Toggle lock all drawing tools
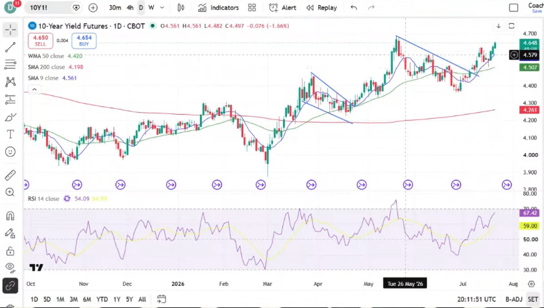Screen dimensions: 544x308 pyautogui.click(x=10, y=250)
